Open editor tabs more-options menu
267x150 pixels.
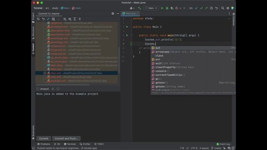(229, 14)
